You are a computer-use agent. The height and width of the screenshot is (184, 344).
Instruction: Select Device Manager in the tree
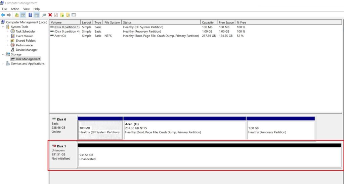coord(27,50)
